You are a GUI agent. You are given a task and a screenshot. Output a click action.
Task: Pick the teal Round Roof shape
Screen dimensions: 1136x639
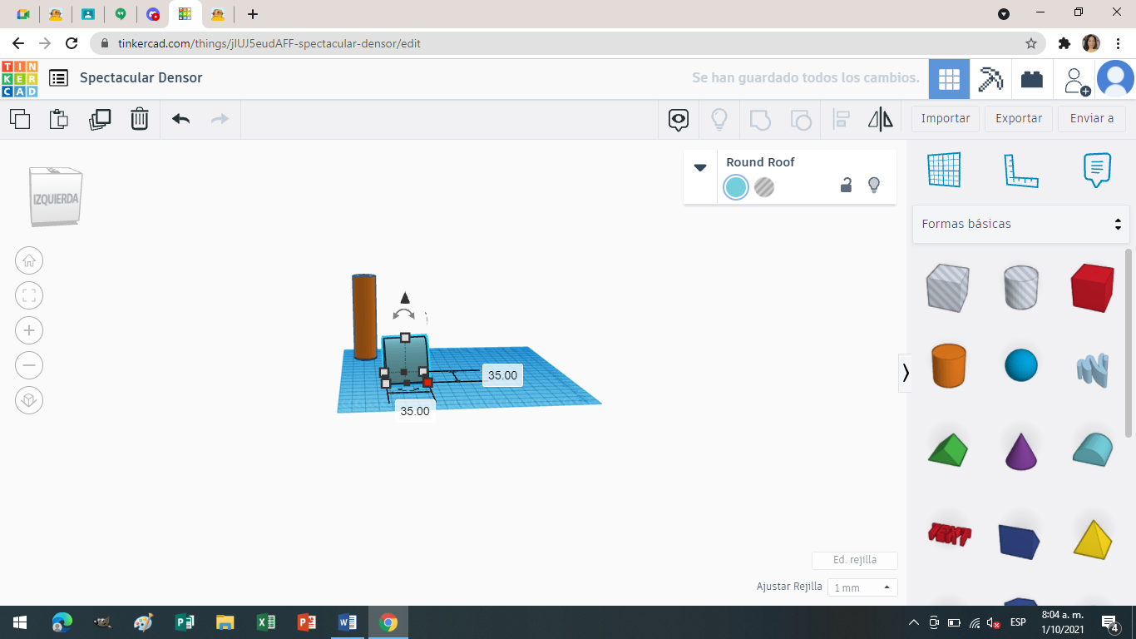(1093, 449)
